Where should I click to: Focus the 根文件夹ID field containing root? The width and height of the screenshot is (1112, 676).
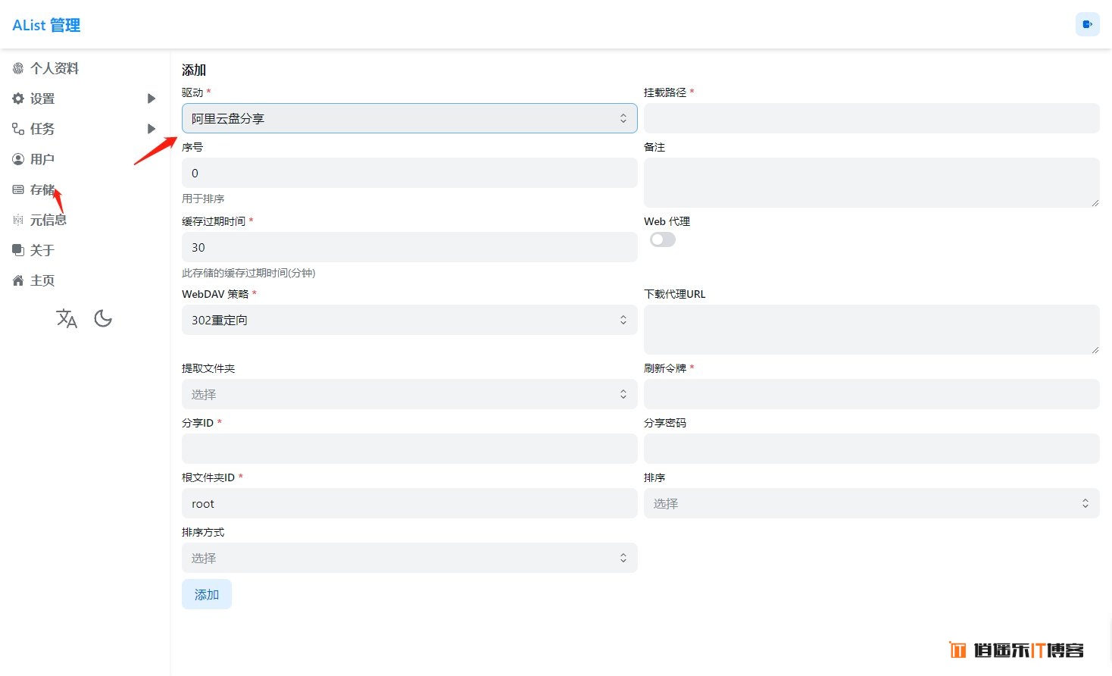(x=410, y=503)
